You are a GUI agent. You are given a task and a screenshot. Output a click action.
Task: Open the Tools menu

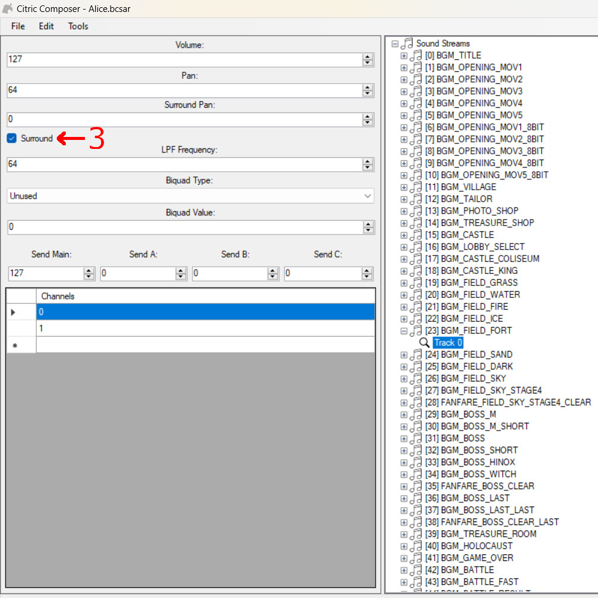click(78, 26)
